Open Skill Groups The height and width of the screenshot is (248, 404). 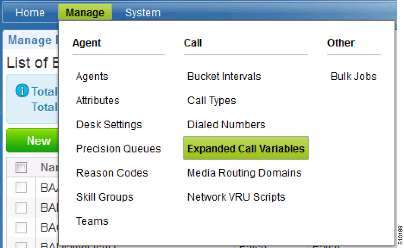[x=104, y=197]
